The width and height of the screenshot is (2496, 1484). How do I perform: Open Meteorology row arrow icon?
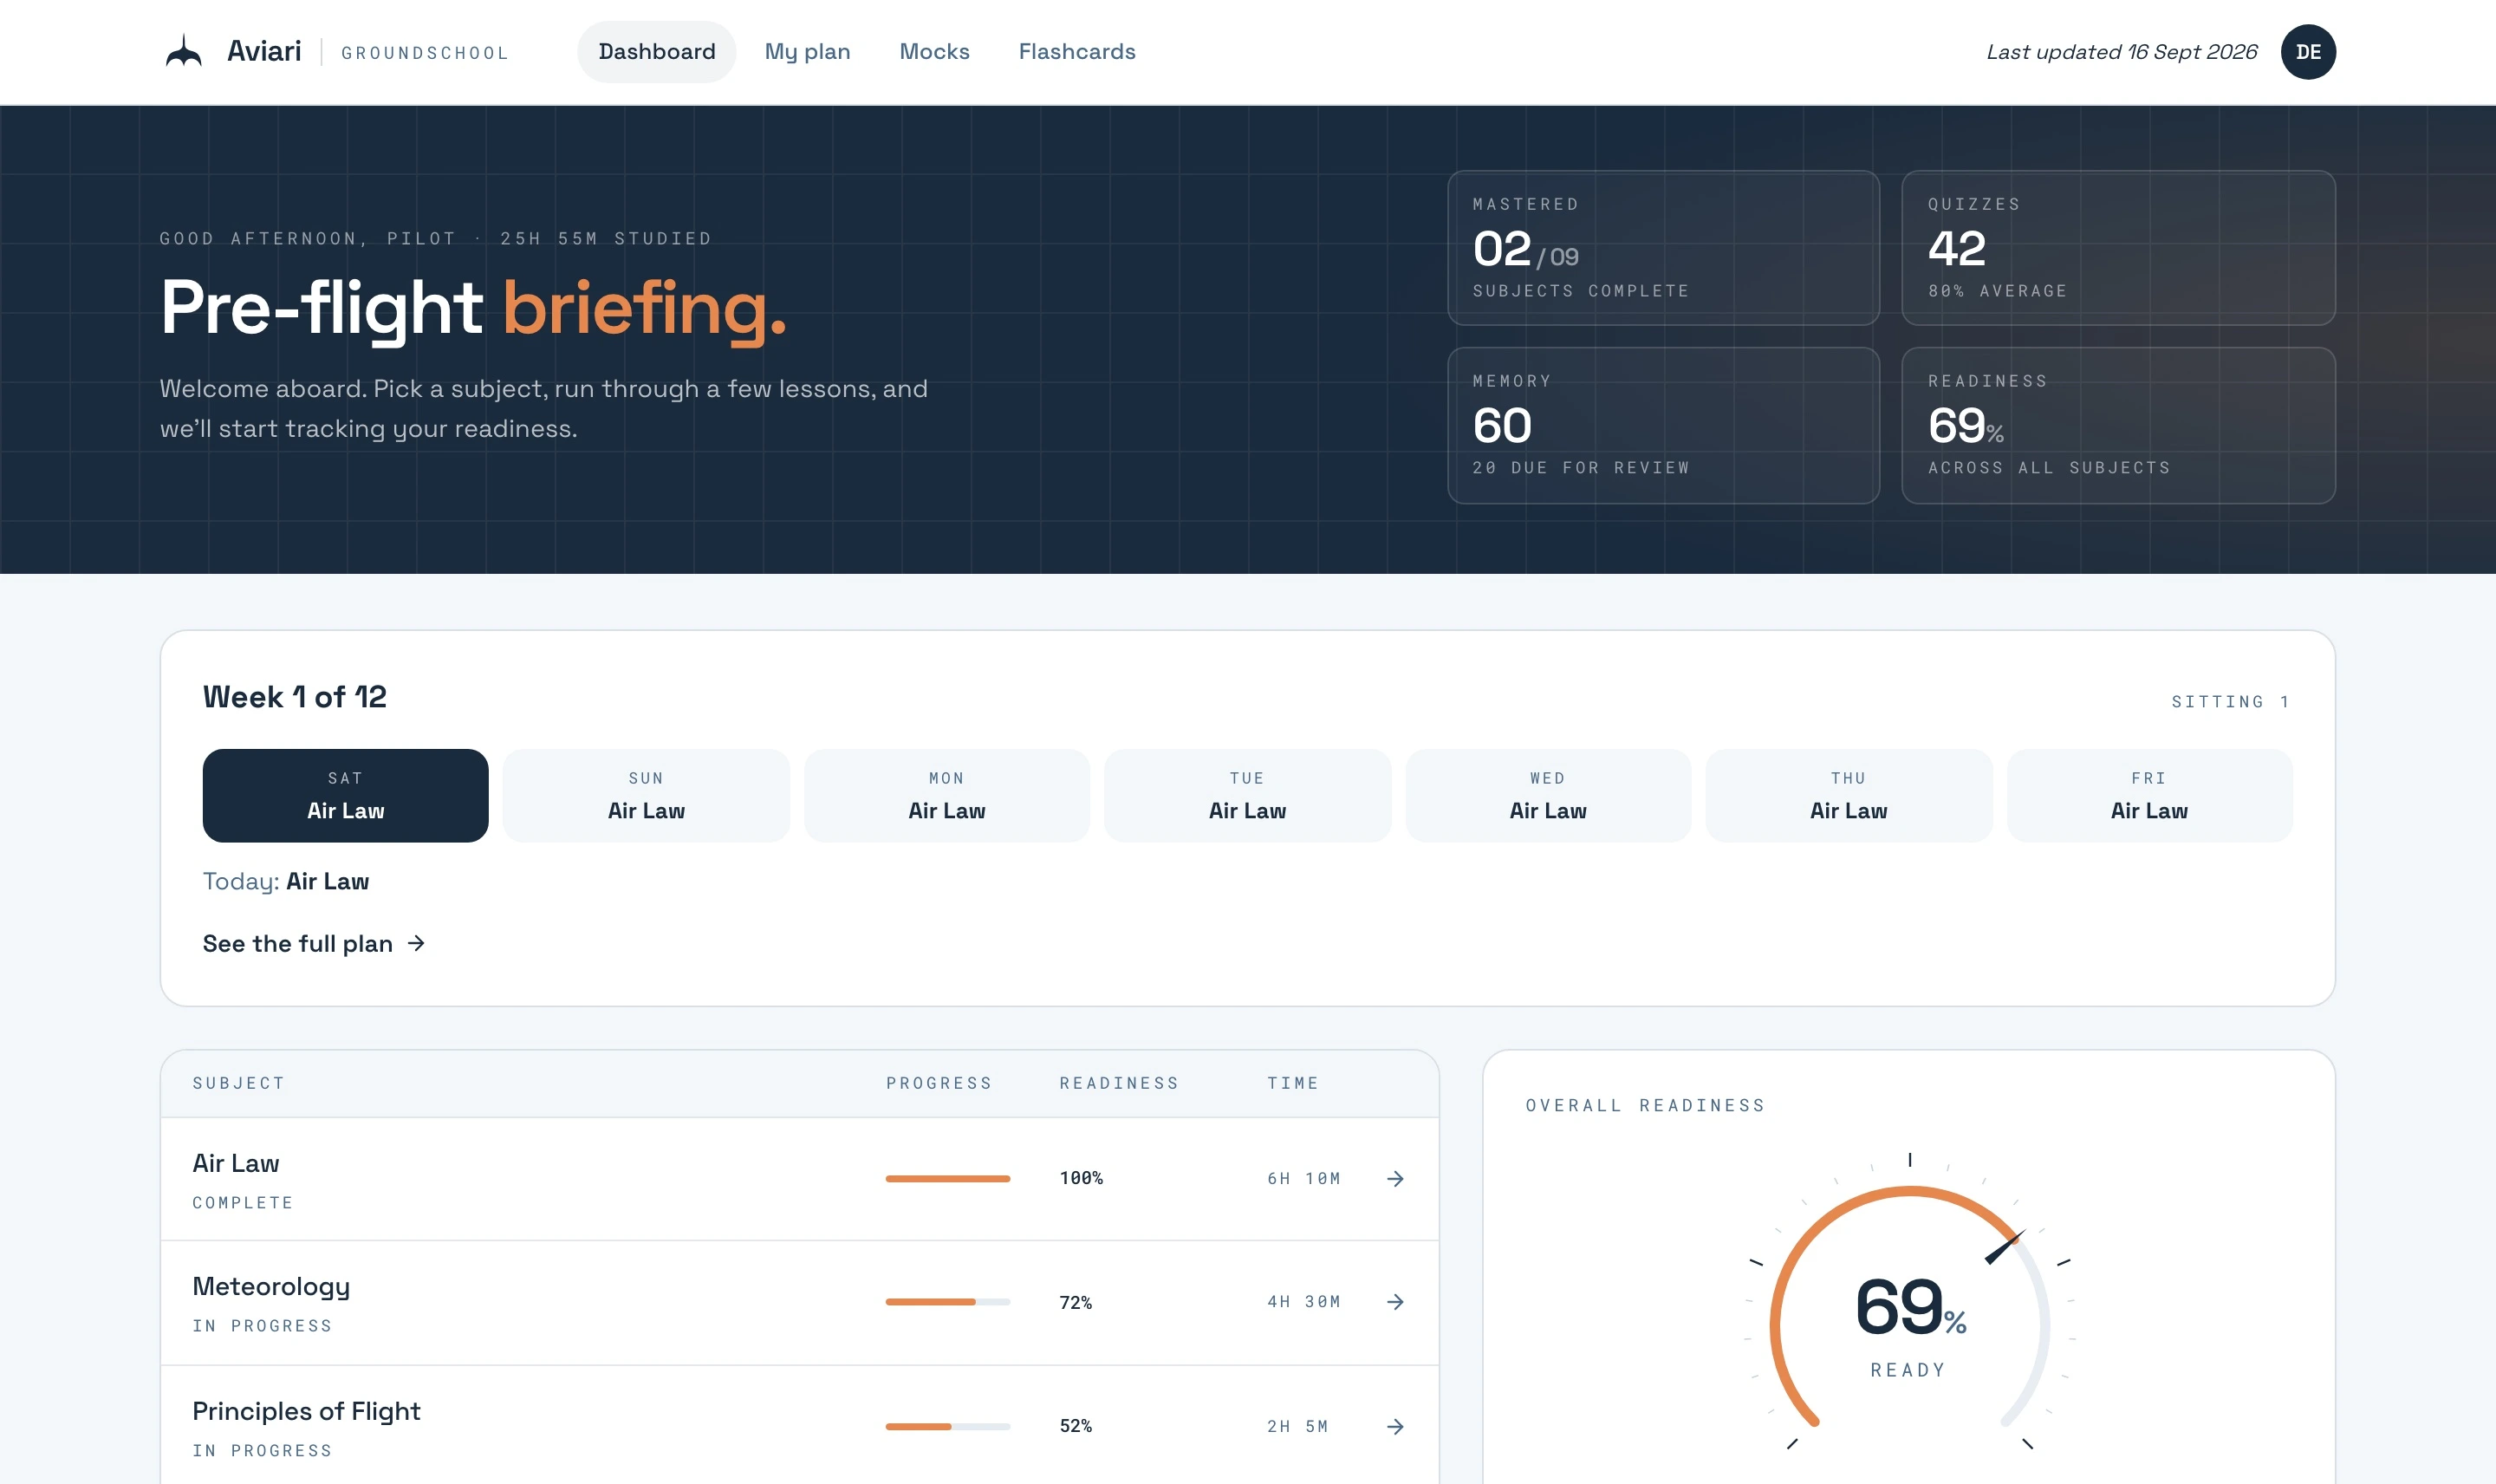(x=1395, y=1301)
